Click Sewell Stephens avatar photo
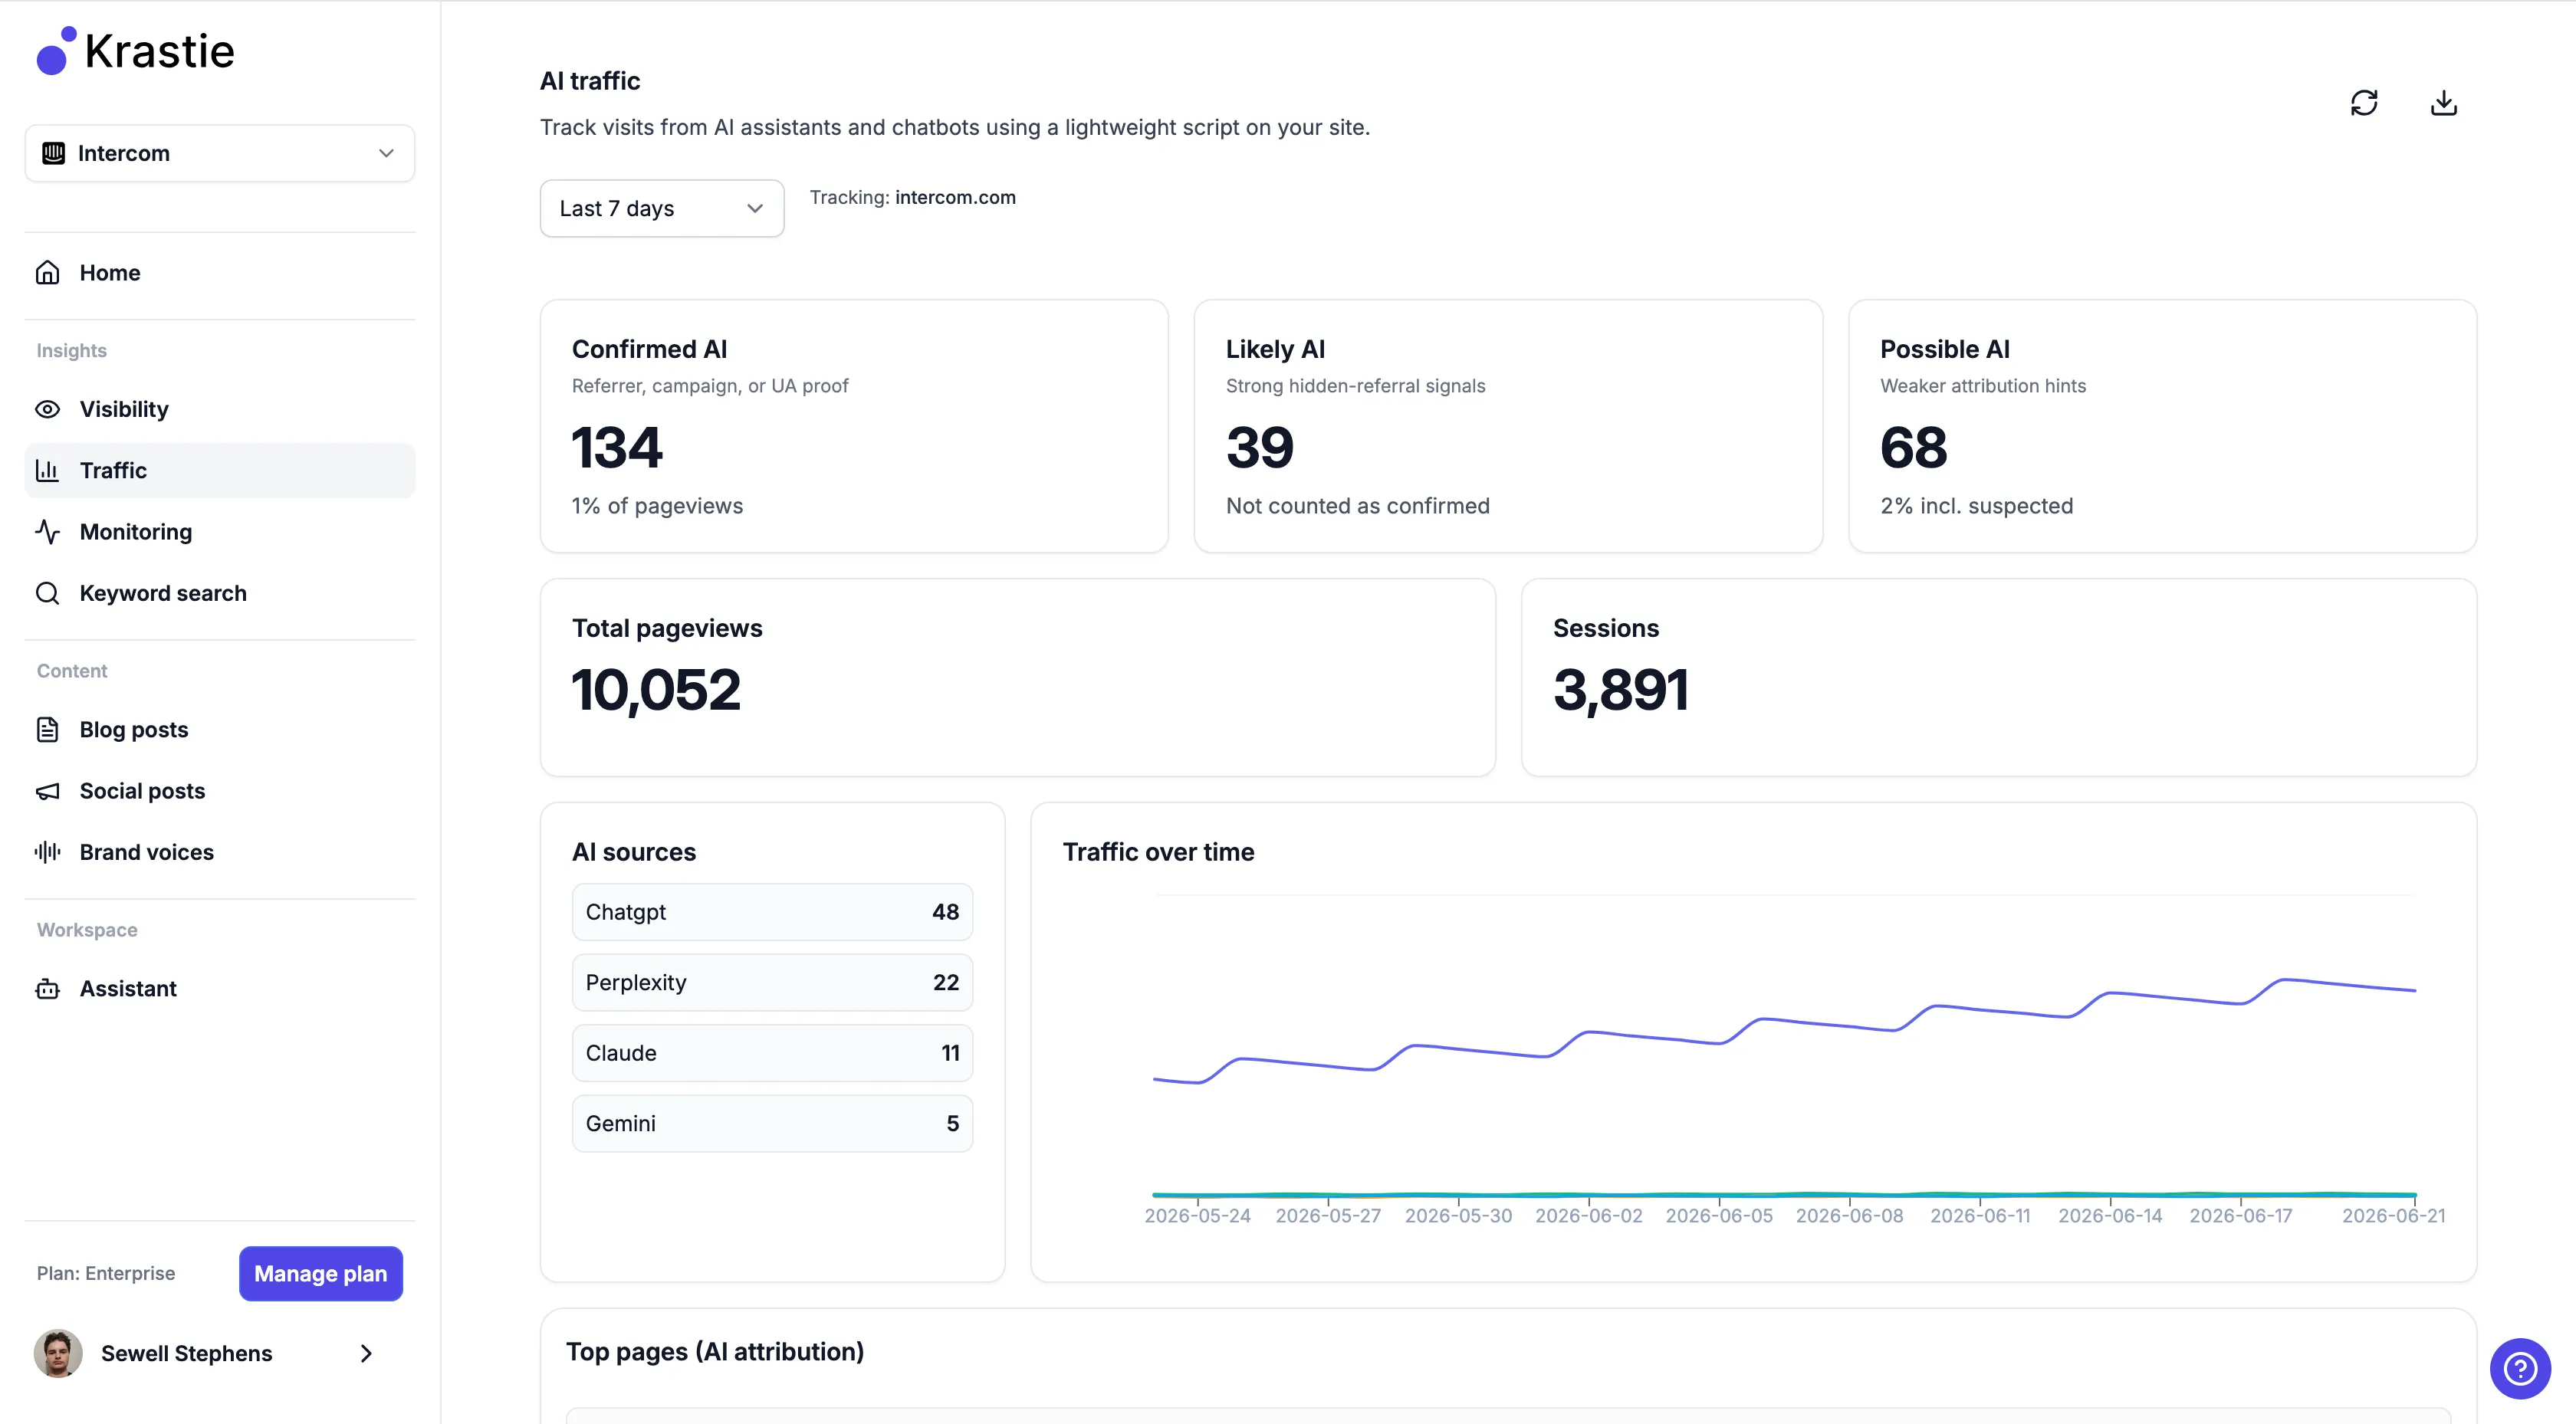The image size is (2576, 1424). (x=58, y=1353)
